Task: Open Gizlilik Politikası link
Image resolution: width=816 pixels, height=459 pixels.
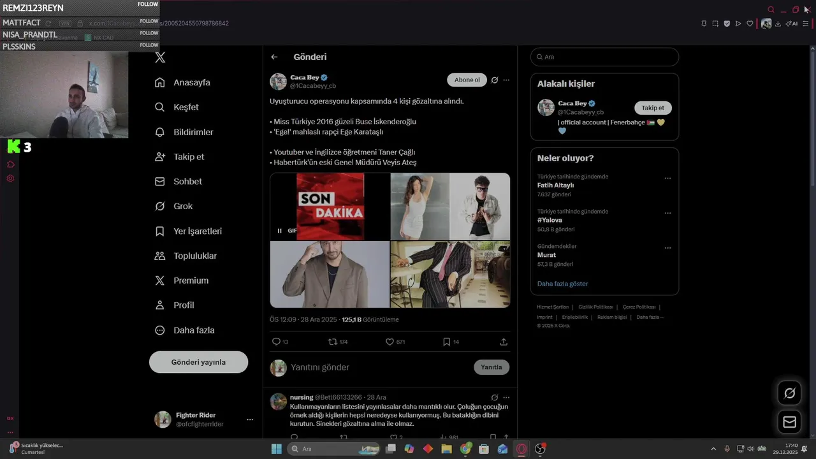Action: [595, 307]
